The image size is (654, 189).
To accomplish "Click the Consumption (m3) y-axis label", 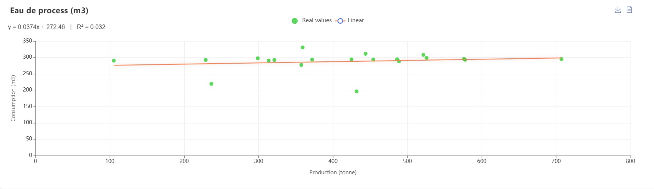I will pos(13,98).
